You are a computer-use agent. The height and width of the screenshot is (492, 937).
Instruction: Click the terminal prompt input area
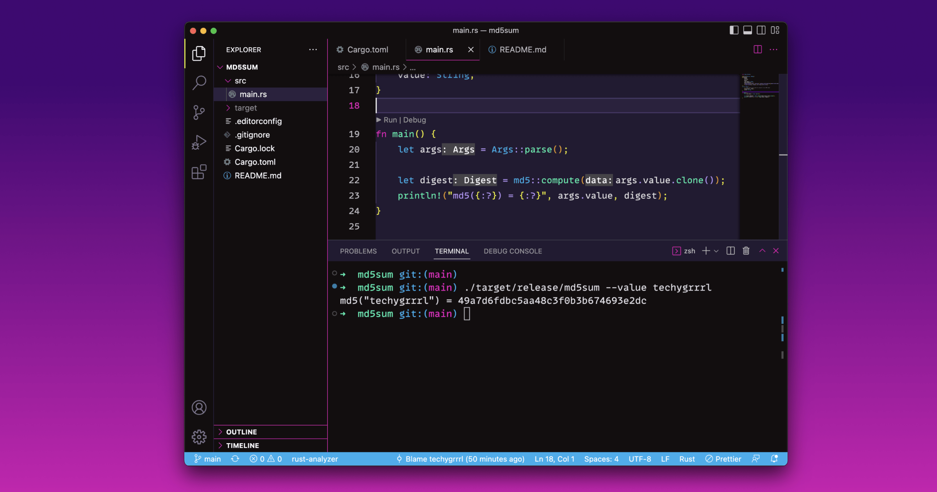(467, 314)
